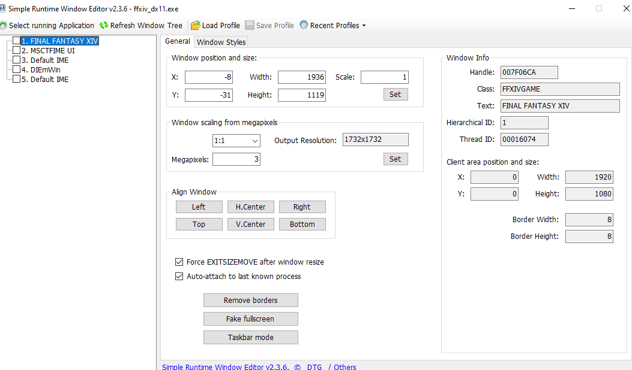Screen dimensions: 632x370
Task: Click the window Height field showing 1119
Action: coord(302,95)
